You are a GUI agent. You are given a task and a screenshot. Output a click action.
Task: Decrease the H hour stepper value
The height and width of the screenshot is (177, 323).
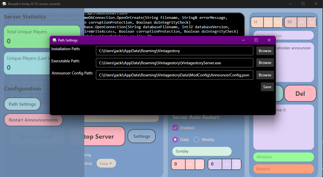coord(278,22)
